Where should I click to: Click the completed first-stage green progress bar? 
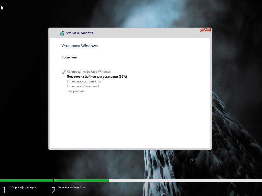click(26, 180)
